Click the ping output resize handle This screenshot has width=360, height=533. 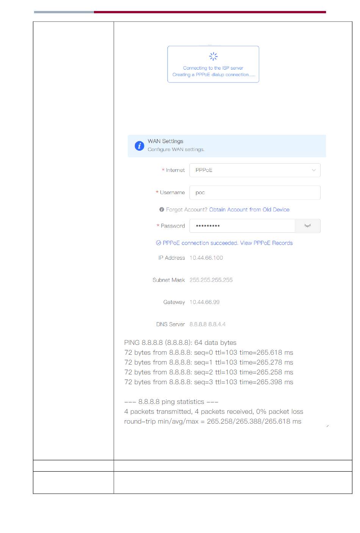[327, 426]
